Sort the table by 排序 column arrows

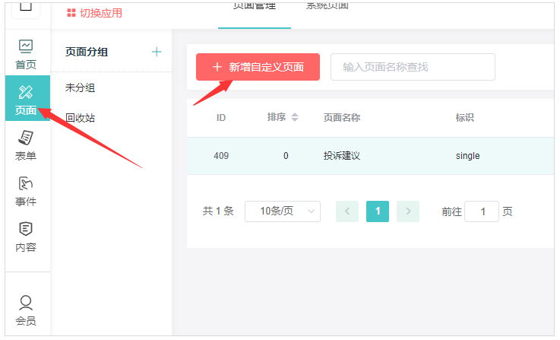point(295,117)
